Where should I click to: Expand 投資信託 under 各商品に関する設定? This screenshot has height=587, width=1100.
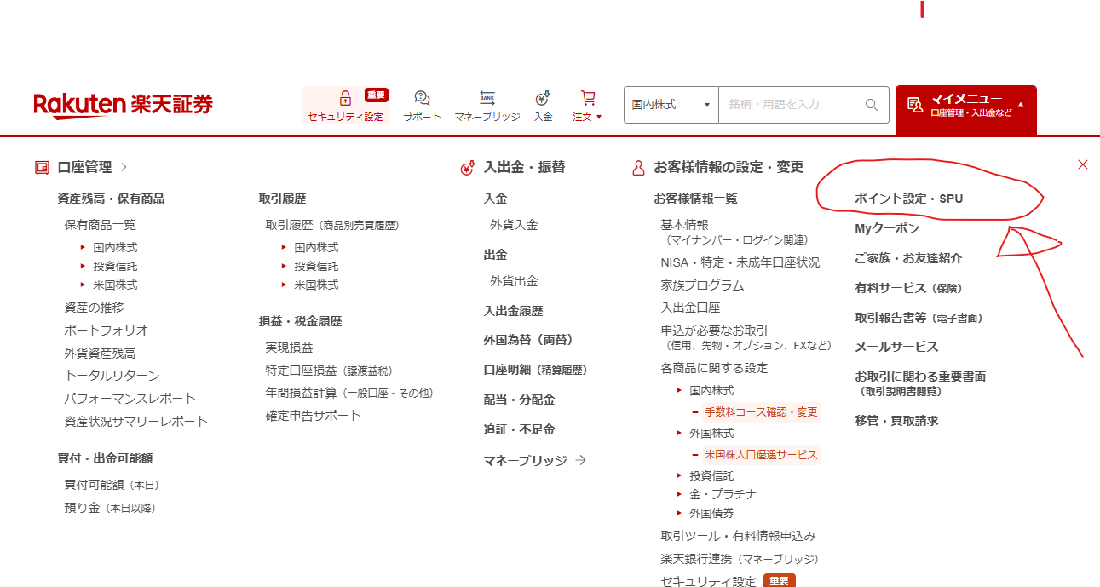click(x=711, y=475)
